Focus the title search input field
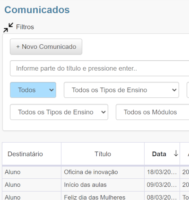The height and width of the screenshot is (200, 189). pos(100,68)
